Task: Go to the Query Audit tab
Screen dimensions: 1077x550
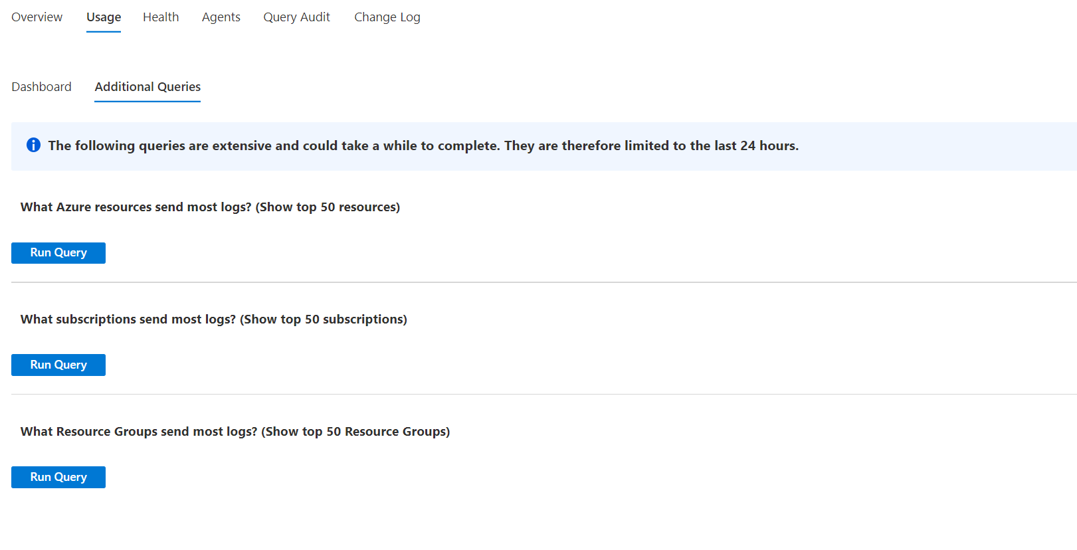Action: [x=296, y=17]
